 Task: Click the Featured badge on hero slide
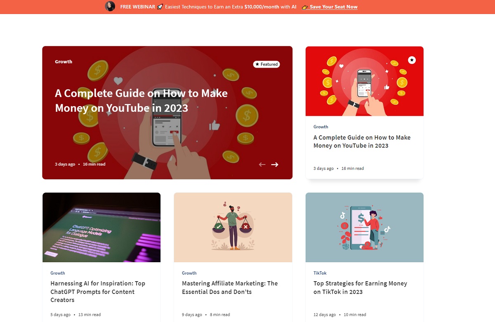(266, 64)
